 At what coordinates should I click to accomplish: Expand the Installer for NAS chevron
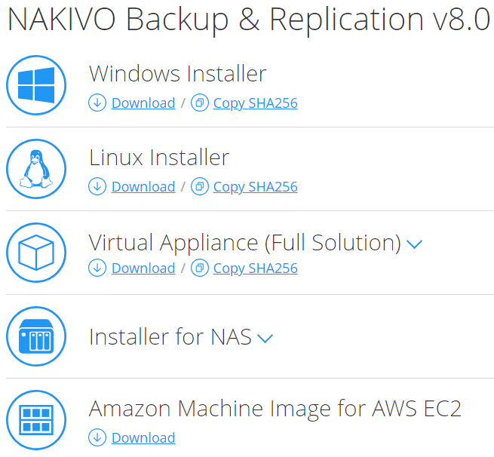click(265, 339)
